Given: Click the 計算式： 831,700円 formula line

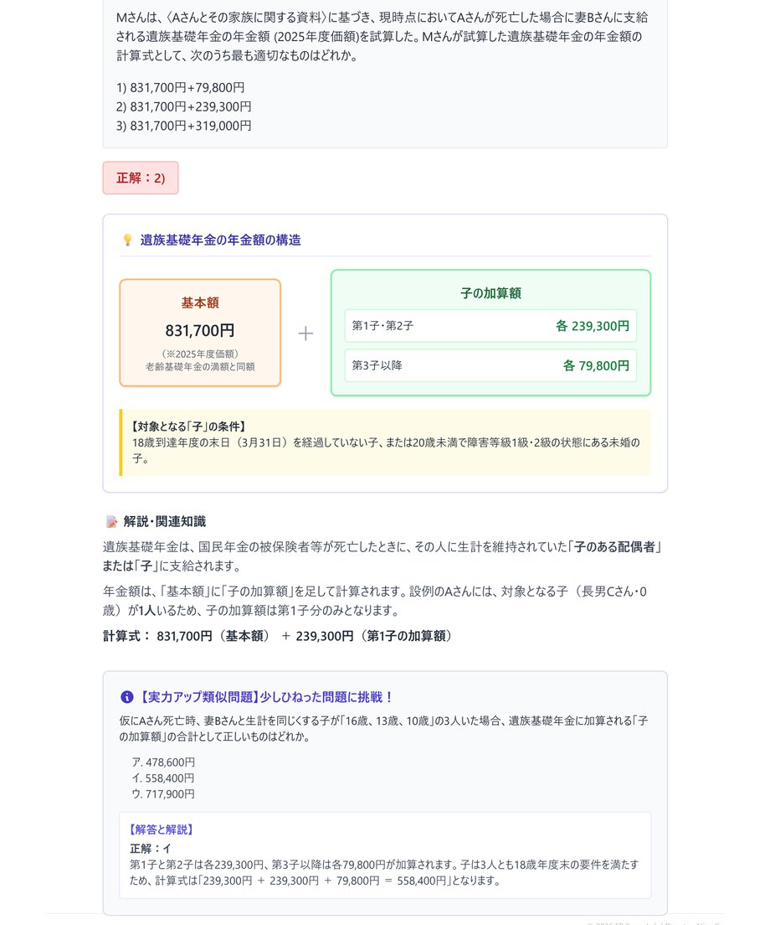Looking at the screenshot, I should [x=278, y=636].
